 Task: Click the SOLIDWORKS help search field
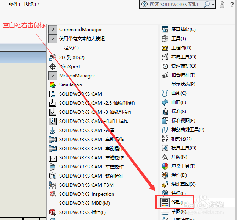point(173,5)
